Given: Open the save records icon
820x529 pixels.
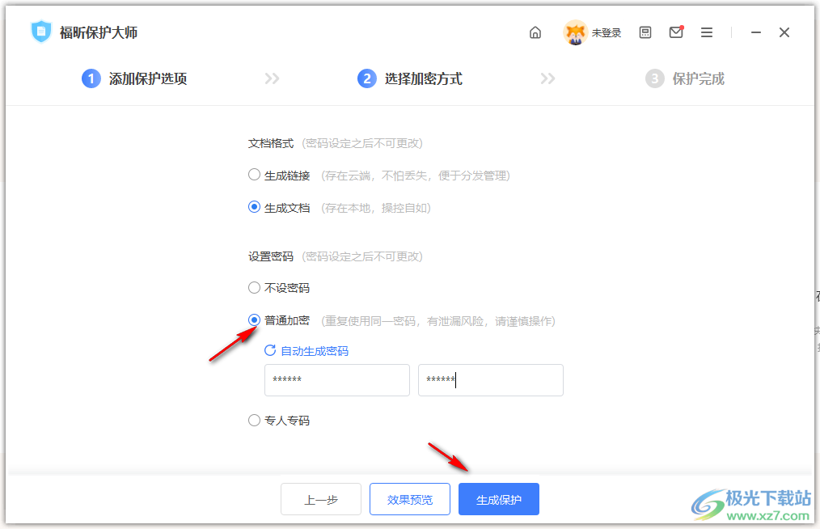Looking at the screenshot, I should click(x=645, y=32).
